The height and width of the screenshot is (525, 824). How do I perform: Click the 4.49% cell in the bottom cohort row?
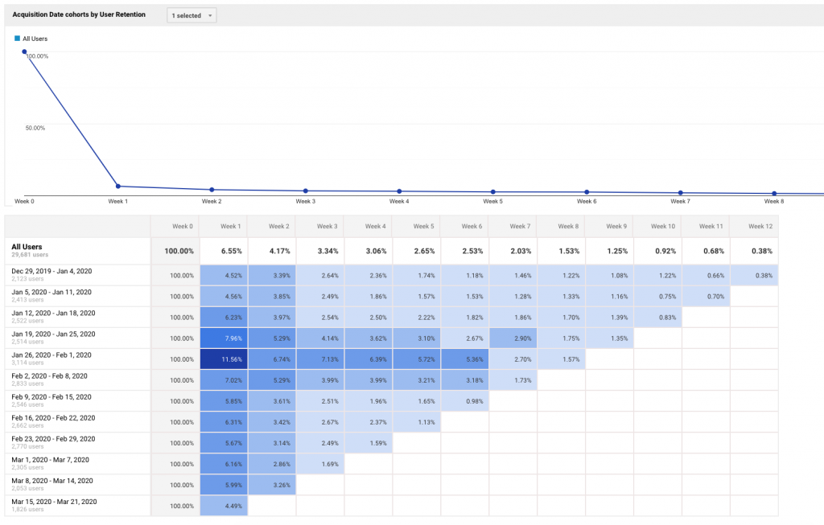224,506
